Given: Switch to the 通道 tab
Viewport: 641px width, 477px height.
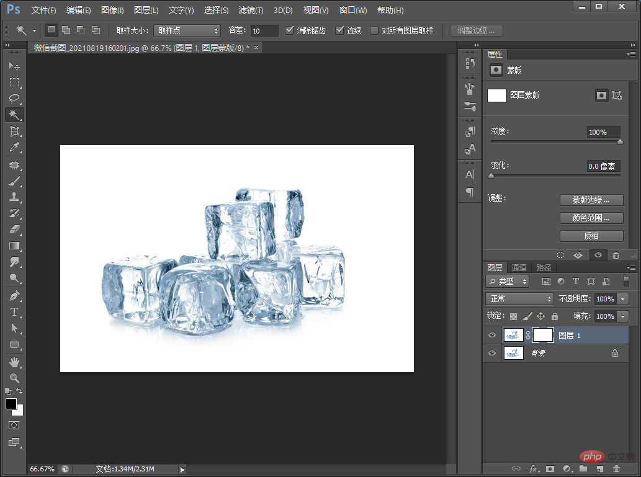Looking at the screenshot, I should pyautogui.click(x=519, y=268).
